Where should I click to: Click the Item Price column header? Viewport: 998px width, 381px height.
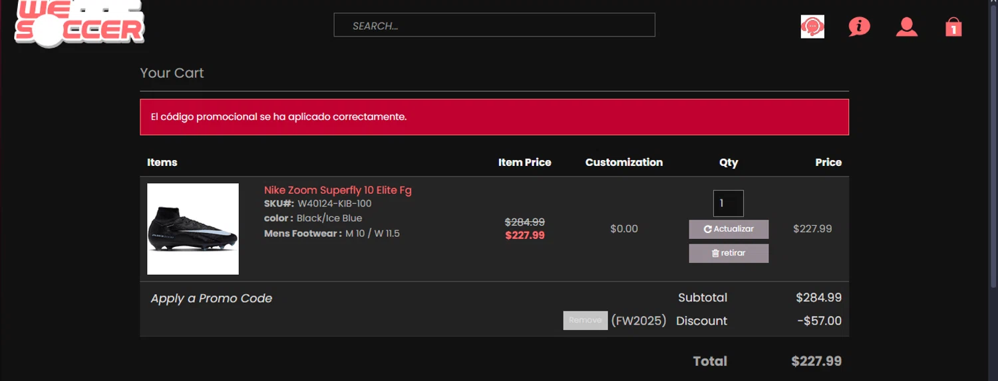pos(524,162)
